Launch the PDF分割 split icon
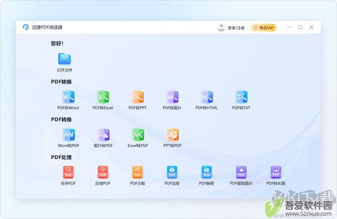 (x=138, y=172)
